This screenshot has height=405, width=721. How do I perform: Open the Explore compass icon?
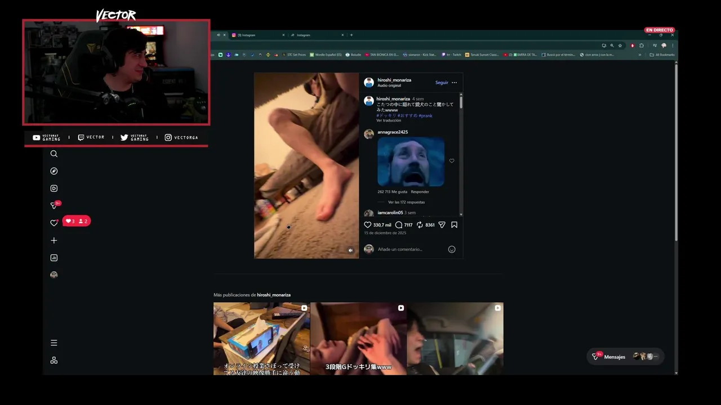54,171
